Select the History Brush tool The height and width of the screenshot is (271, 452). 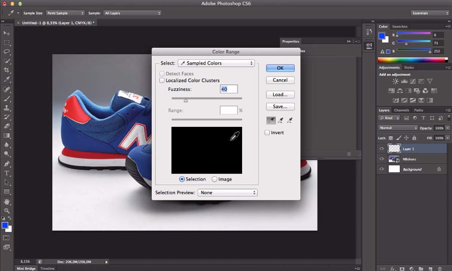[x=6, y=117]
